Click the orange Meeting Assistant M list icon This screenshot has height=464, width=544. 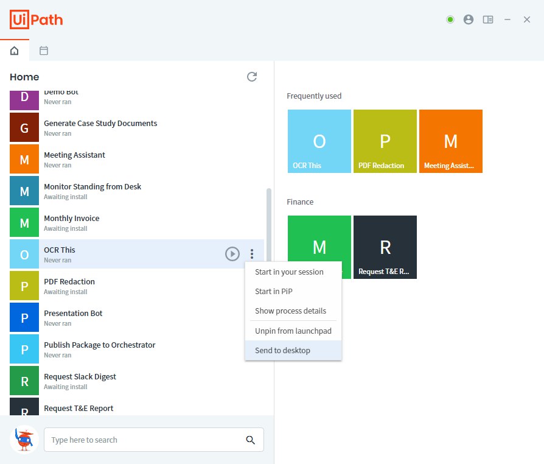click(x=24, y=159)
